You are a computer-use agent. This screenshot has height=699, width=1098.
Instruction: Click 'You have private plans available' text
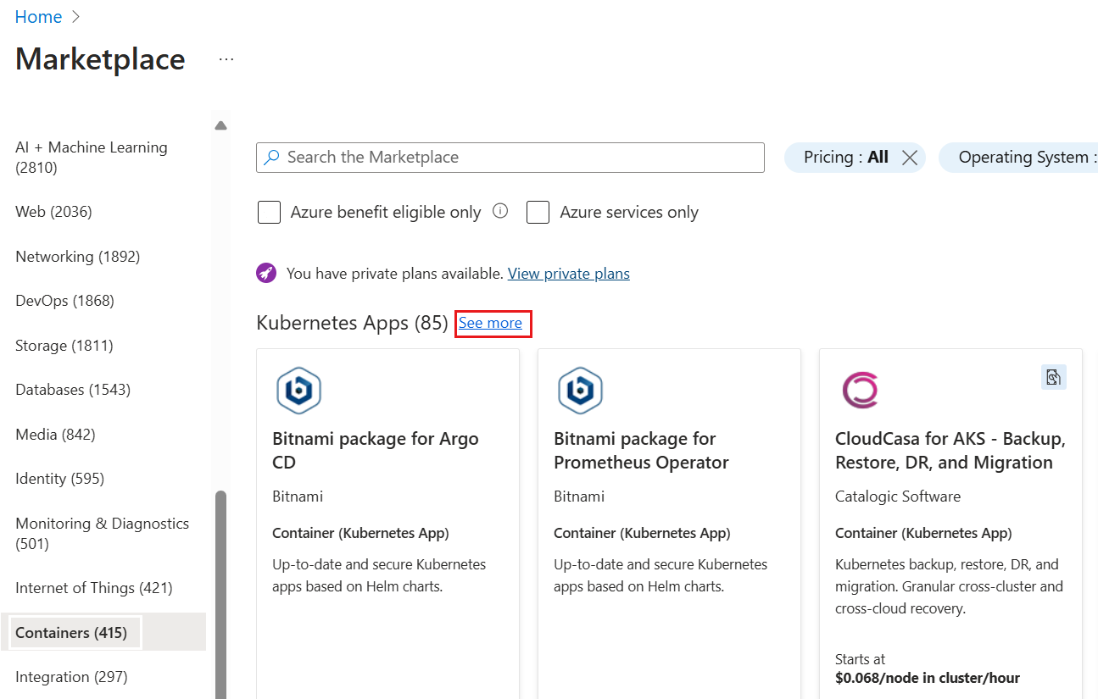(x=395, y=273)
